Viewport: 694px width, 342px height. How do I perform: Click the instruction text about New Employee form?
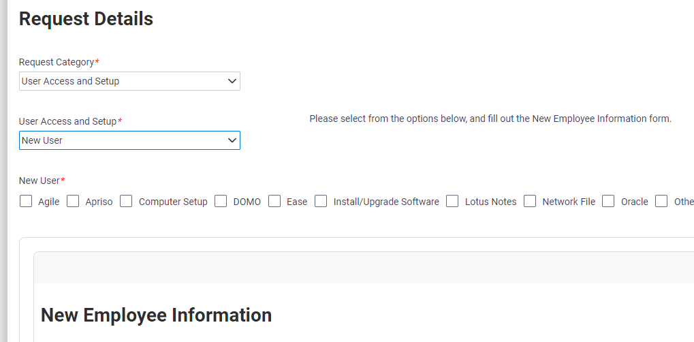pos(490,119)
